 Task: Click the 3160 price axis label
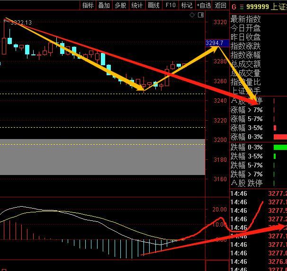pyautogui.click(x=220, y=179)
